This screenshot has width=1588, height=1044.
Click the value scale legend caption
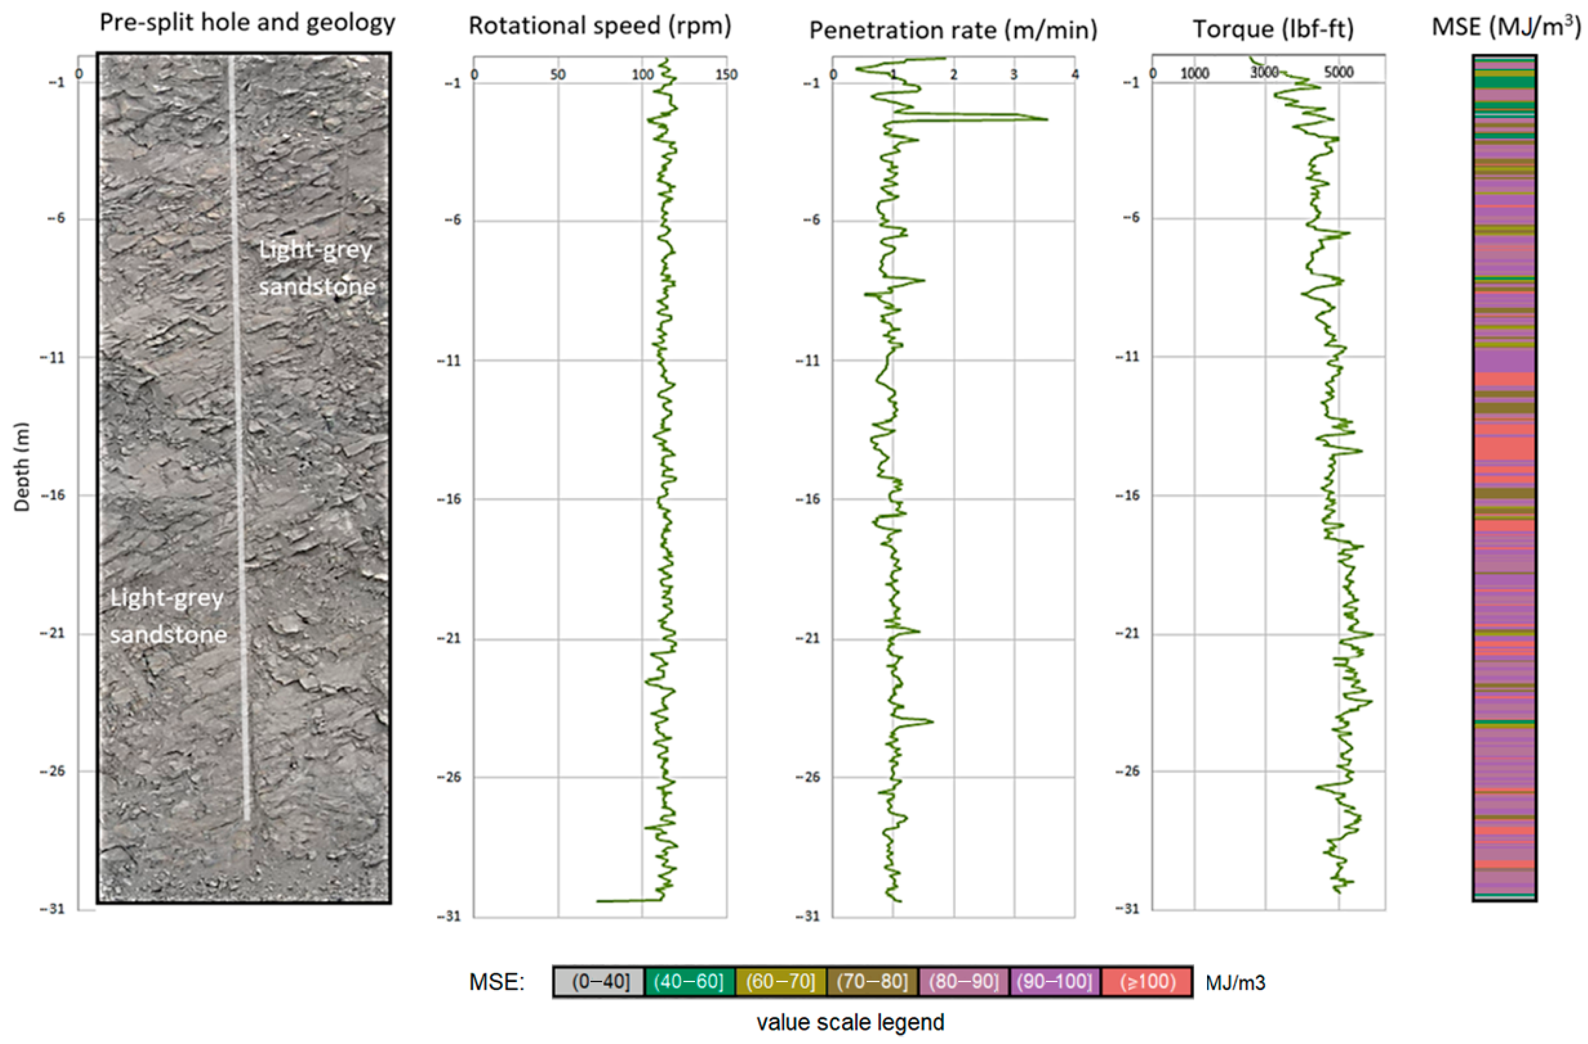tap(850, 1022)
